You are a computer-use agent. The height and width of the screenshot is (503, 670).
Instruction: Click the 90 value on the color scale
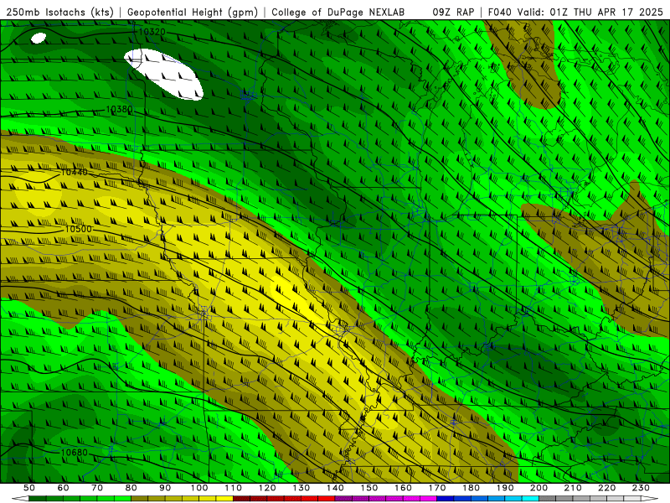tap(165, 488)
